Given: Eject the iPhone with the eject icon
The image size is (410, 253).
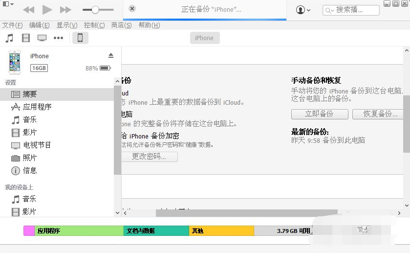Looking at the screenshot, I should coord(111,55).
